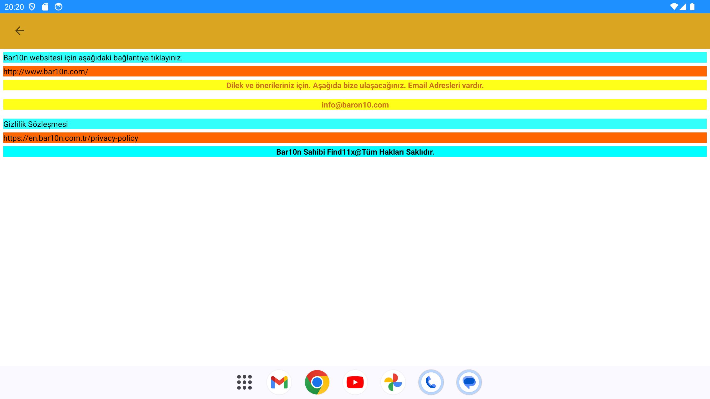Launch Gmail from the dock
Image resolution: width=710 pixels, height=399 pixels.
(x=279, y=382)
